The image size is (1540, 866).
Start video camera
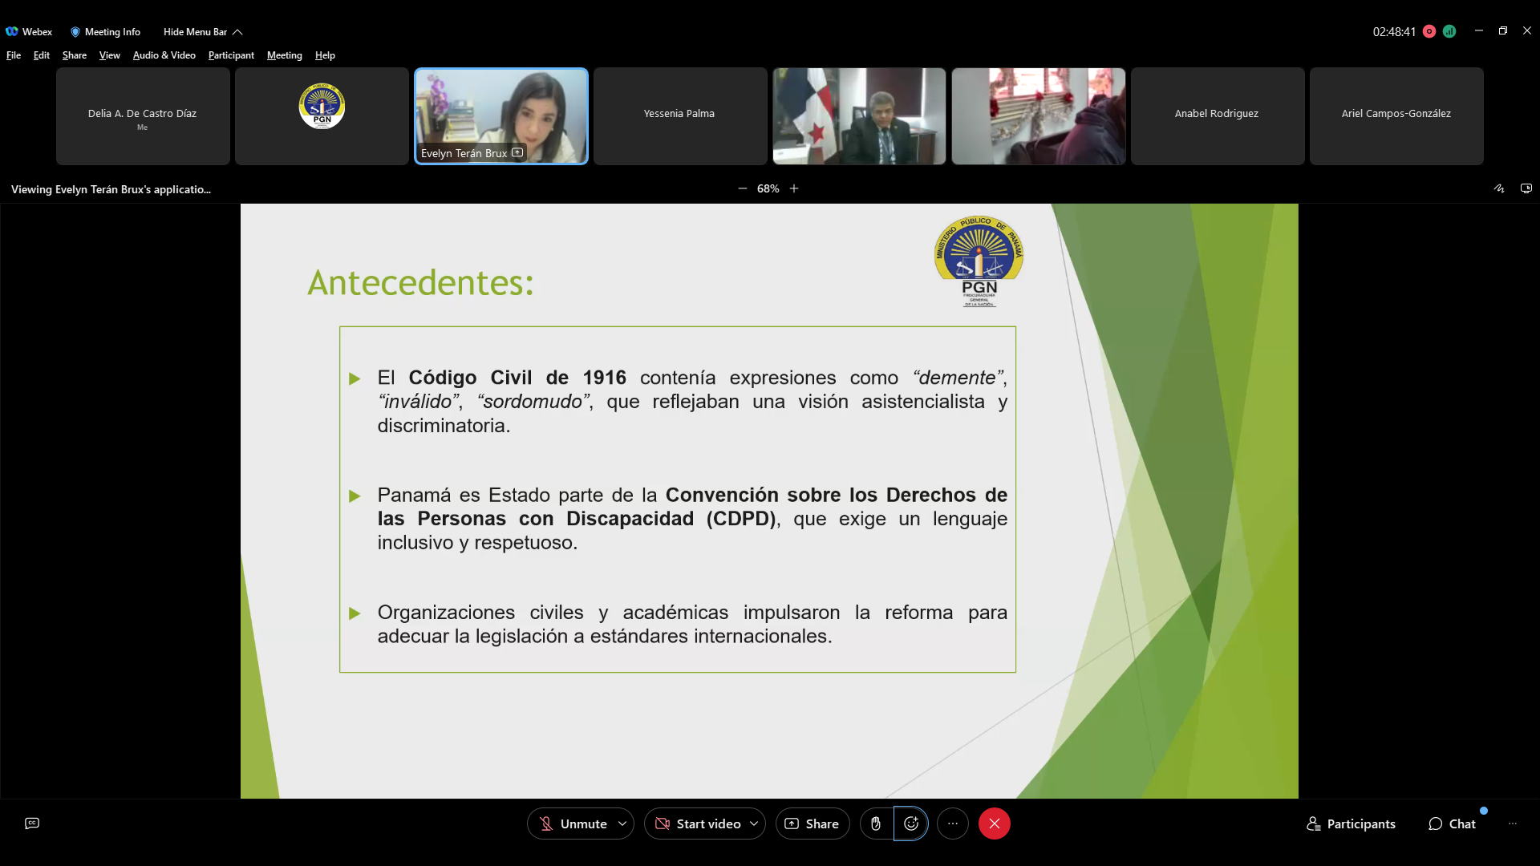(x=698, y=824)
